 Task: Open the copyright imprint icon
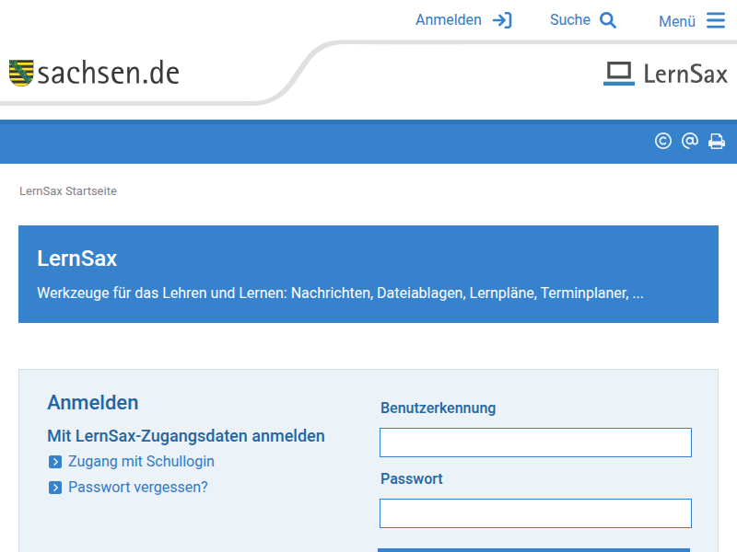pos(662,142)
